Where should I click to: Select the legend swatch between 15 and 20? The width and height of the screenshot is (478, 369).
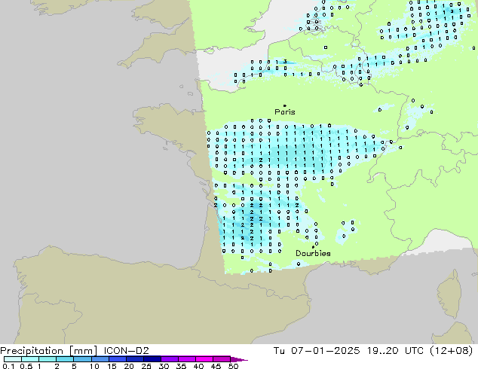point(117,359)
